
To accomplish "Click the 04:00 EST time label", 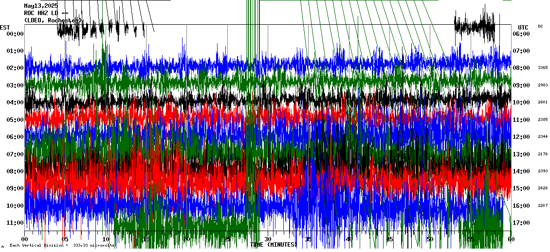I will (x=16, y=102).
